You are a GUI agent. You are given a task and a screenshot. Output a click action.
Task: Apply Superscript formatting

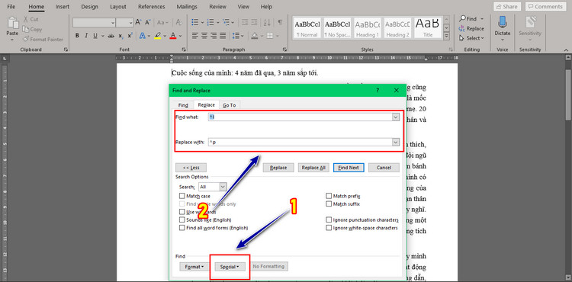[130, 36]
